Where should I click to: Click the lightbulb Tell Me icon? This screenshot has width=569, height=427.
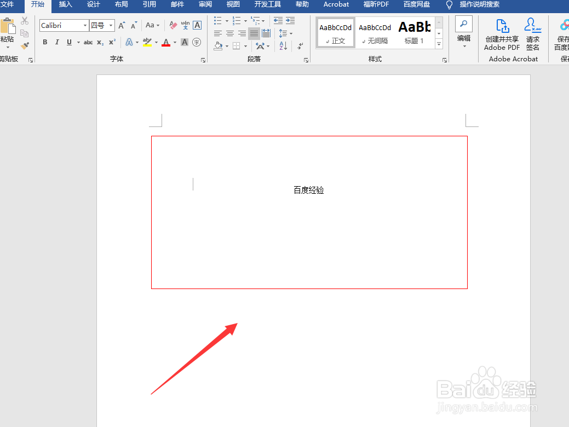tap(449, 5)
